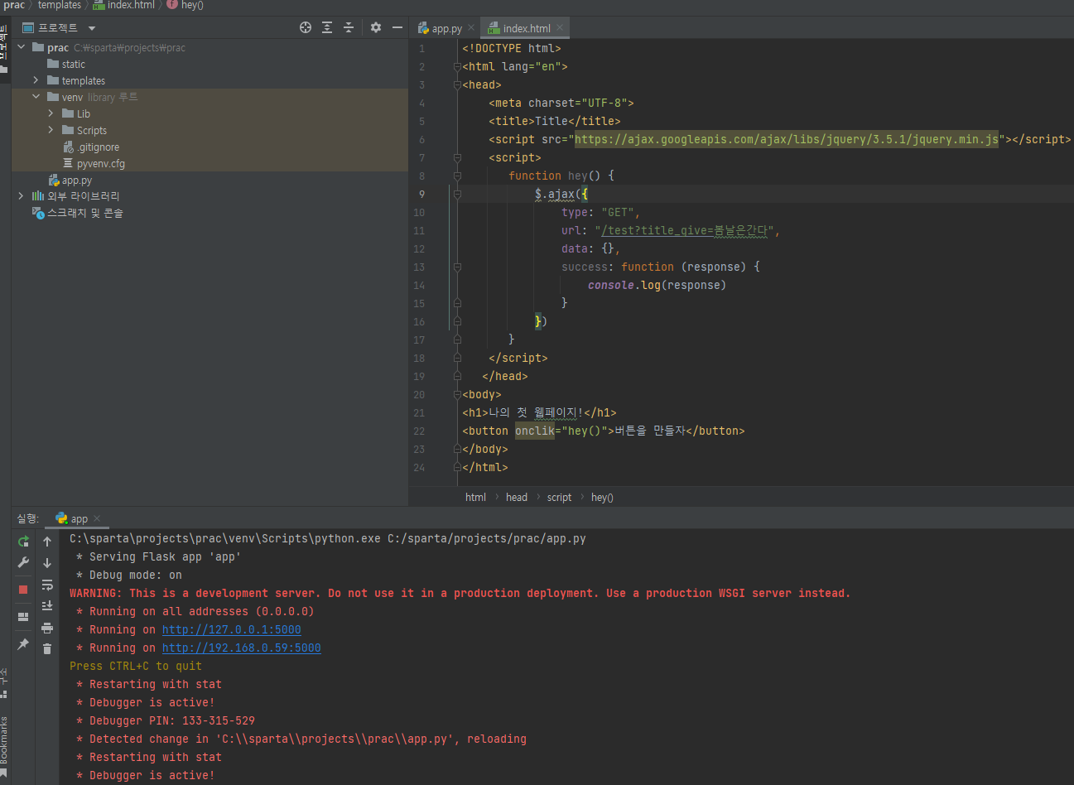Jump down the stack trace in console

point(47,563)
